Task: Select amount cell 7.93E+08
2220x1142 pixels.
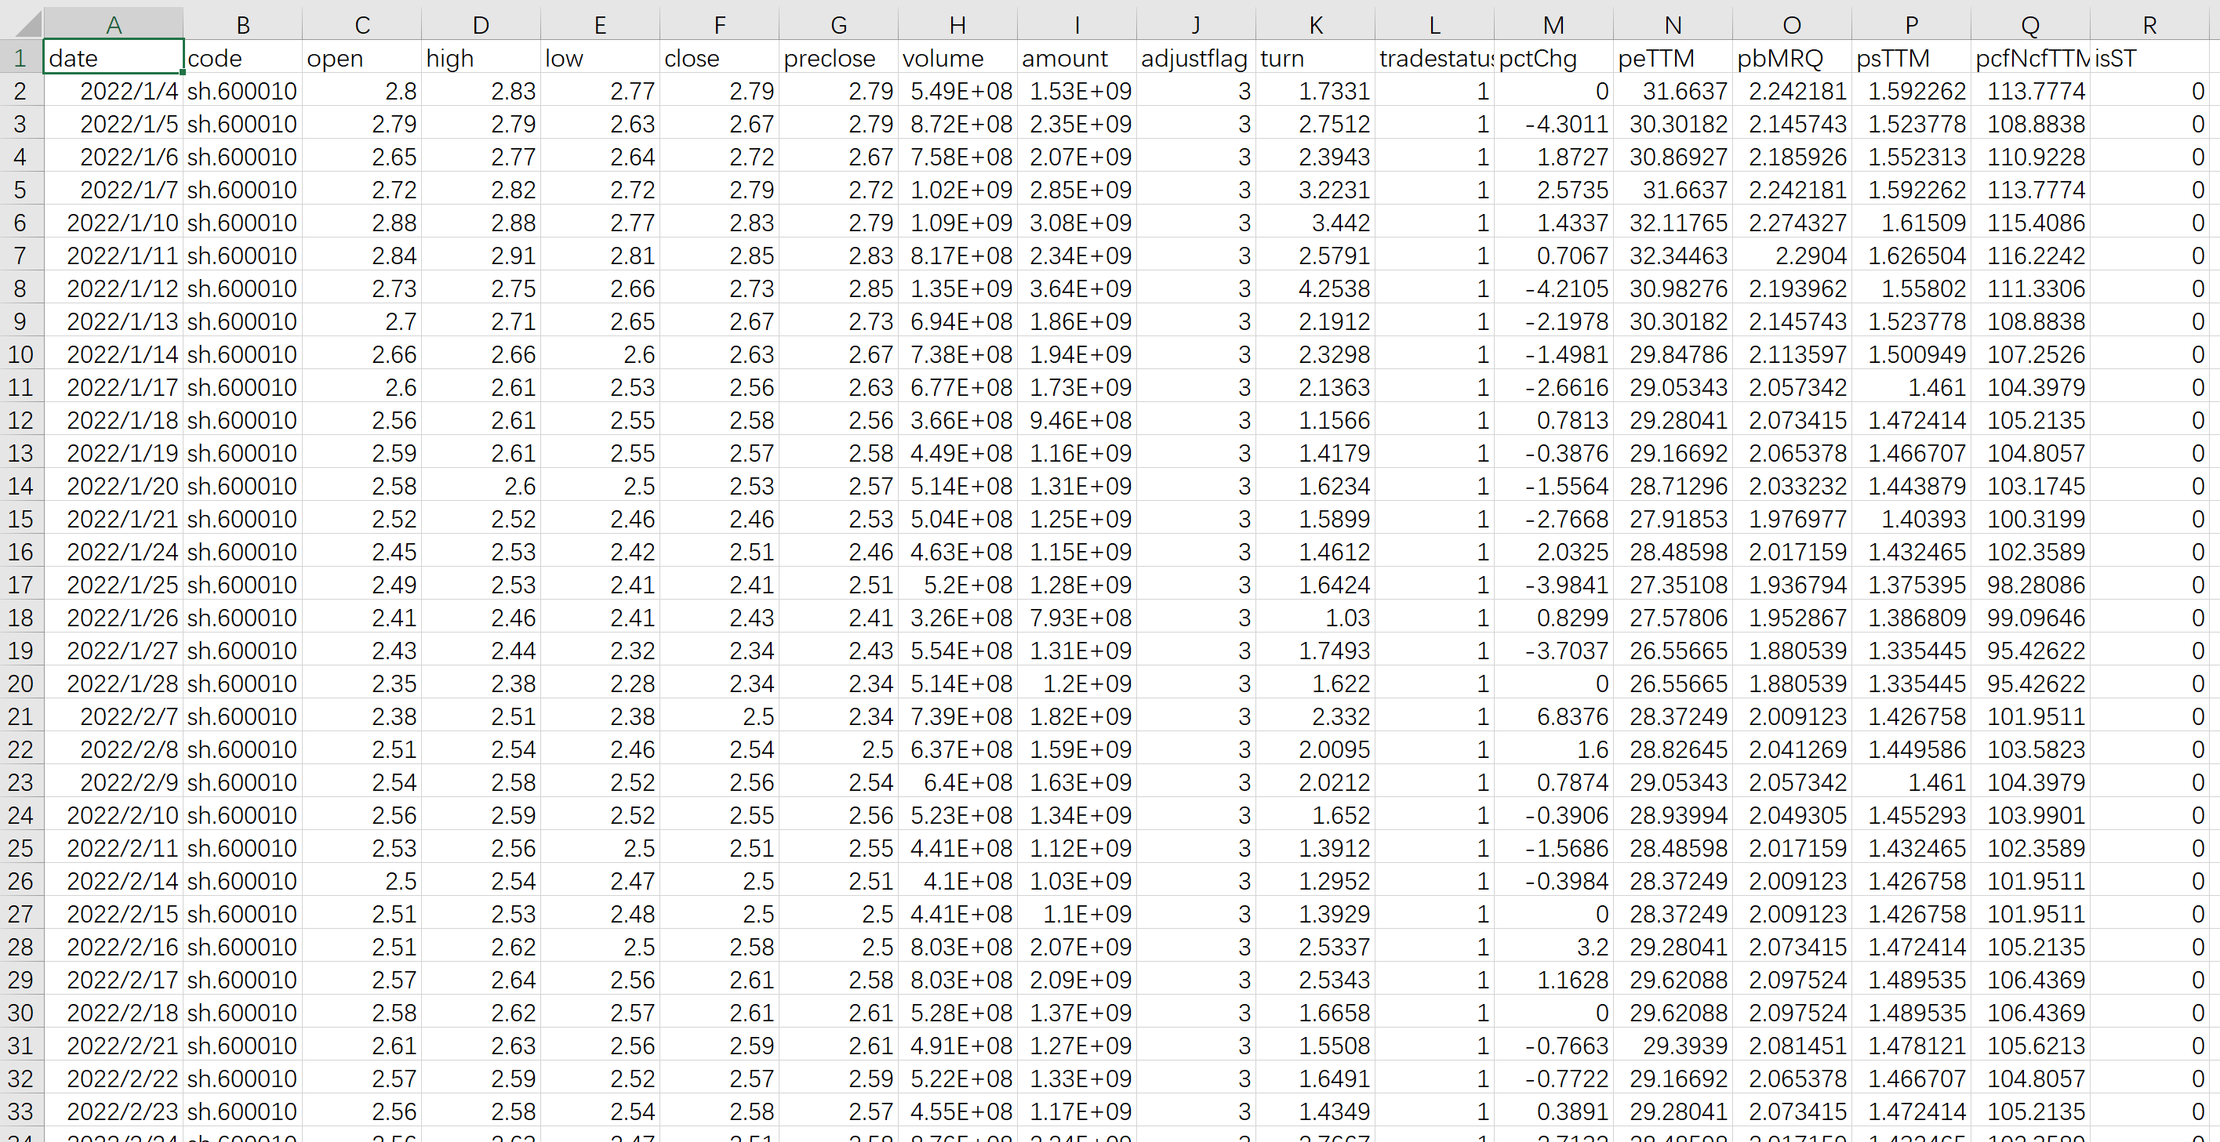Action: point(1077,618)
